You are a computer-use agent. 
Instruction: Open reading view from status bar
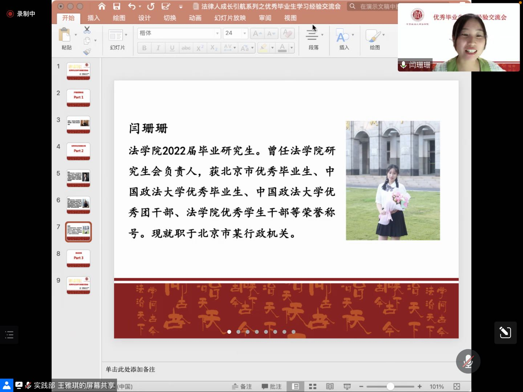(x=330, y=387)
